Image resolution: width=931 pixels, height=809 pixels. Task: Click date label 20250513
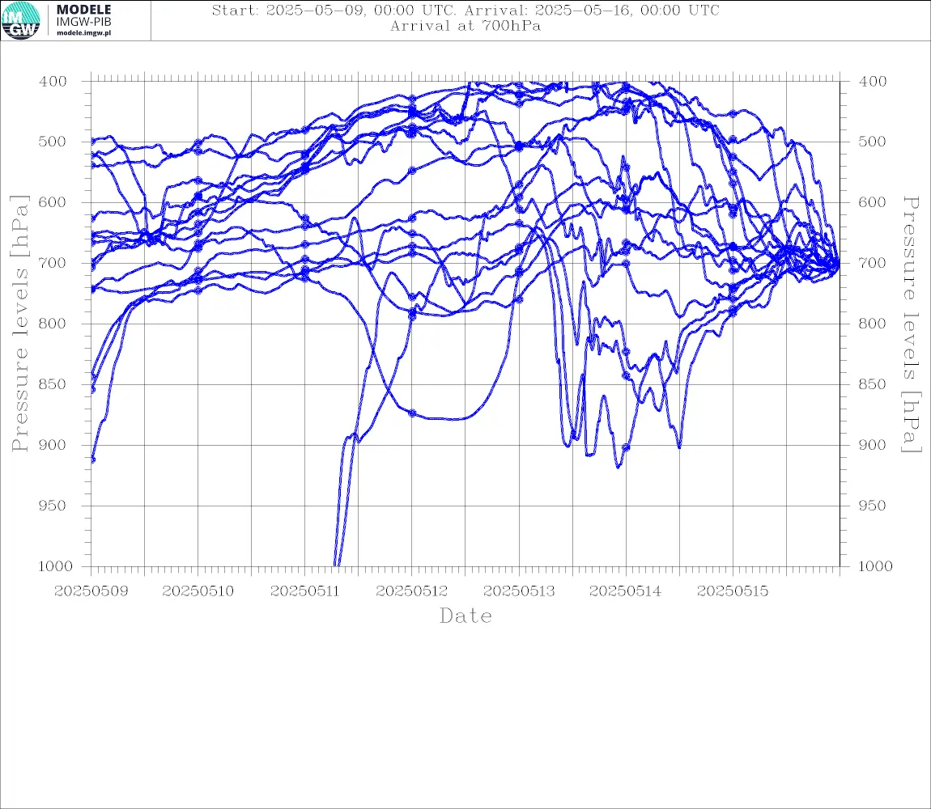pos(519,591)
